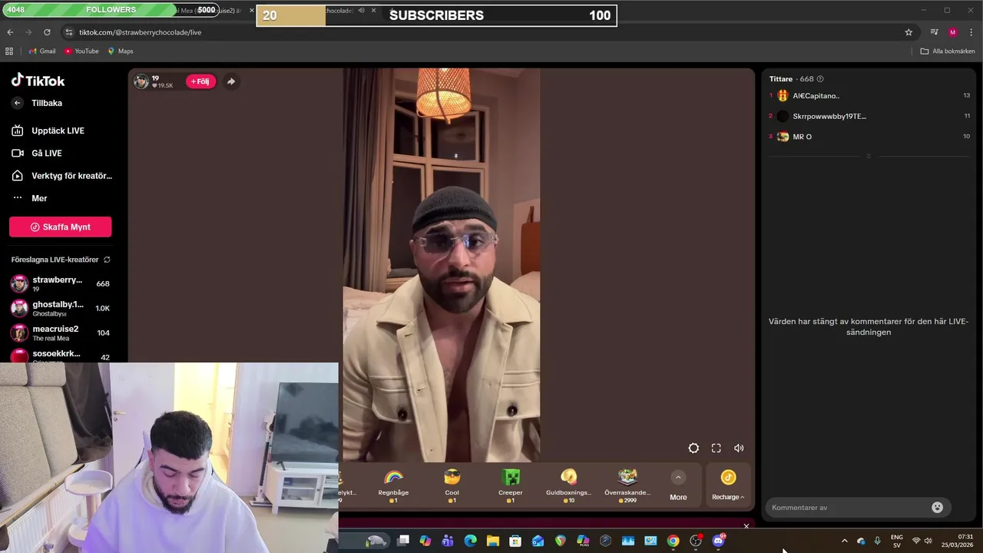Expand the viewer ranking list chevron
The image size is (983, 553).
click(x=869, y=157)
